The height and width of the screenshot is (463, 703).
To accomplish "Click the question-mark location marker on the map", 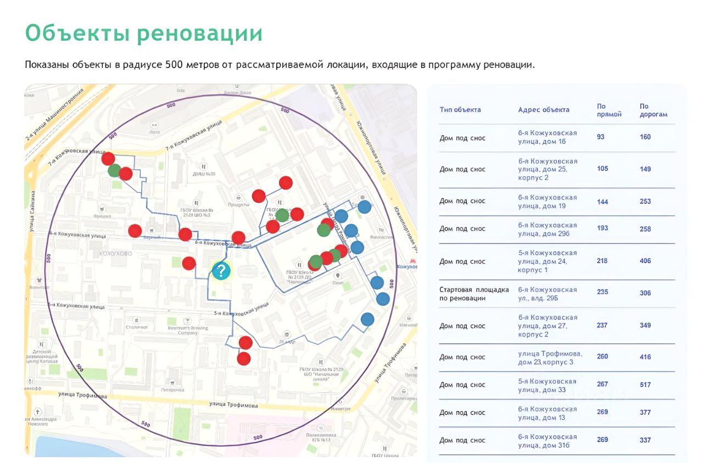I will coord(221,270).
